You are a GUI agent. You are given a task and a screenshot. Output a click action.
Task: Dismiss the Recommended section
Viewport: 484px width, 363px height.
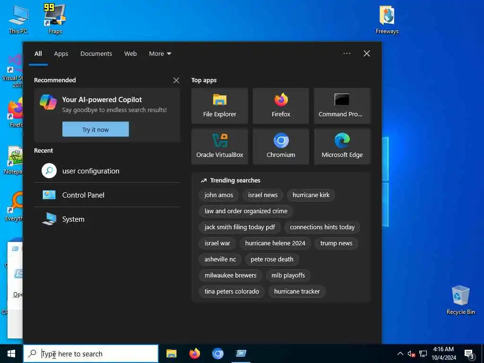176,80
